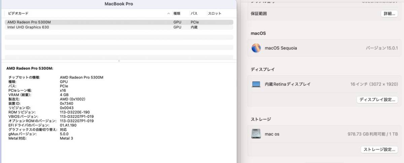404x163 pixels.
Task: Click the バージョン15.0.1 text
Action: click(x=382, y=48)
